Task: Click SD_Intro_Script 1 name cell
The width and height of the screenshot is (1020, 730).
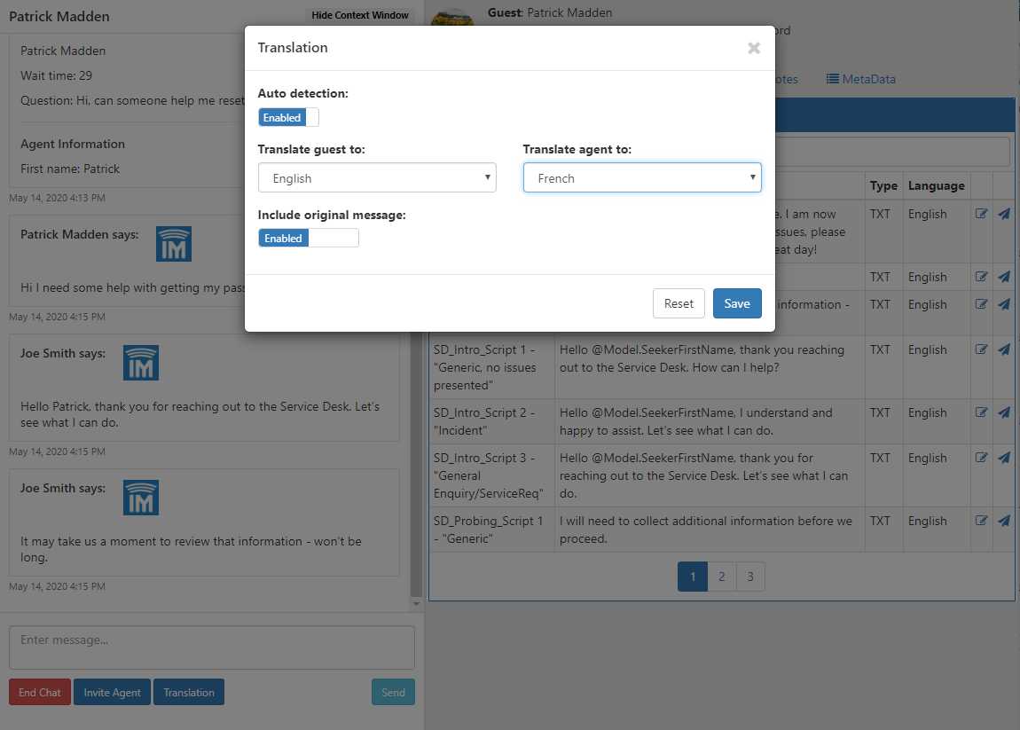Action: click(491, 367)
